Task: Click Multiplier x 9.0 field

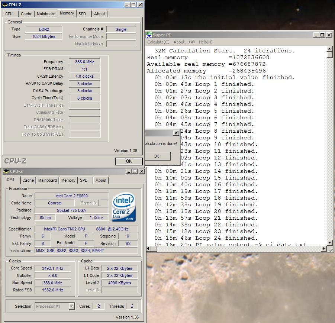Action: point(52,275)
